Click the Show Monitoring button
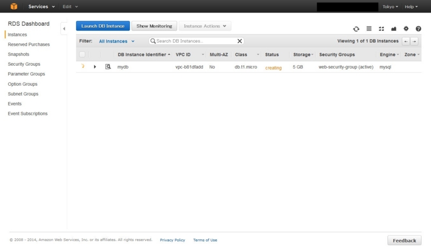Screen dimensions: 431x248 154,26
